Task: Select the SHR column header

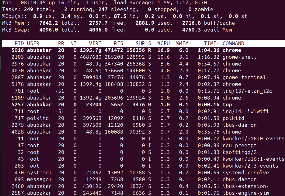Action: click(140, 43)
